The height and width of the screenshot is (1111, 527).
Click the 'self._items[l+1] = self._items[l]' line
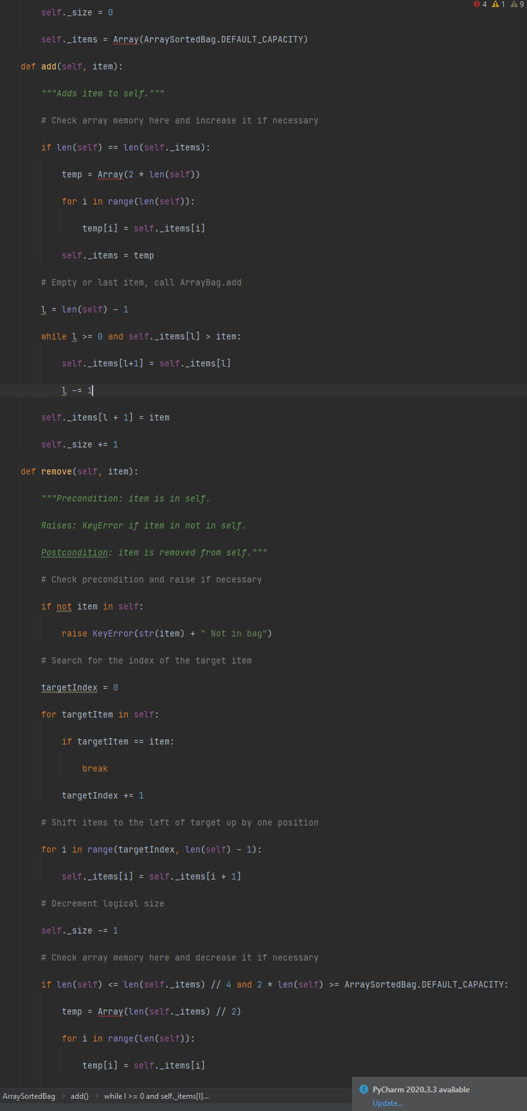click(147, 363)
